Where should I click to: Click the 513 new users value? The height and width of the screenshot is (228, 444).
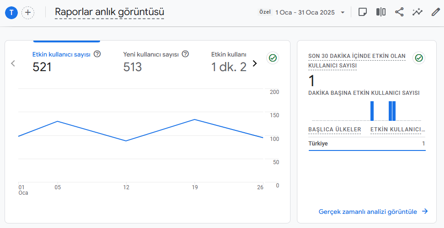click(x=132, y=67)
